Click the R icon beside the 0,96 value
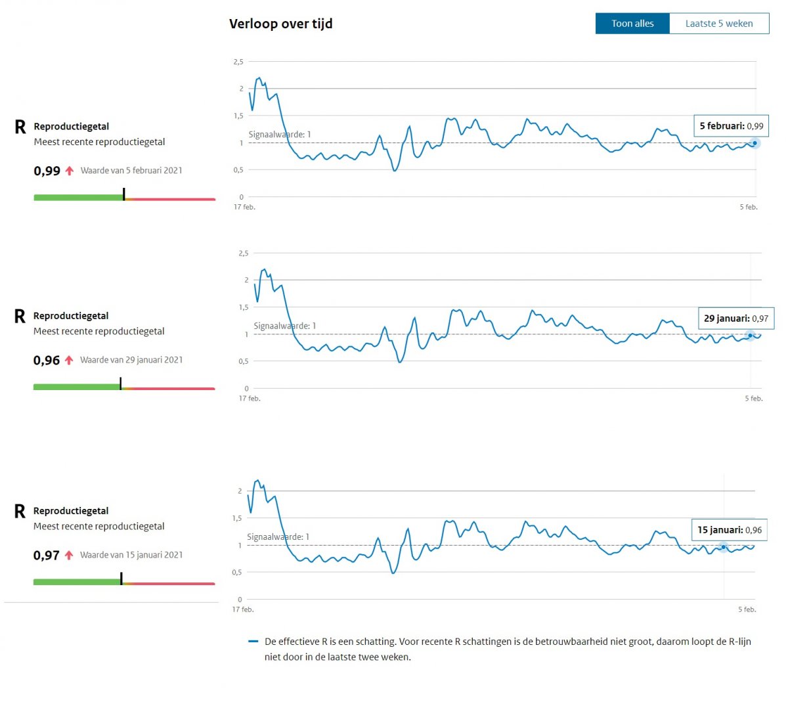Screen dimensions: 788x704 (20, 317)
